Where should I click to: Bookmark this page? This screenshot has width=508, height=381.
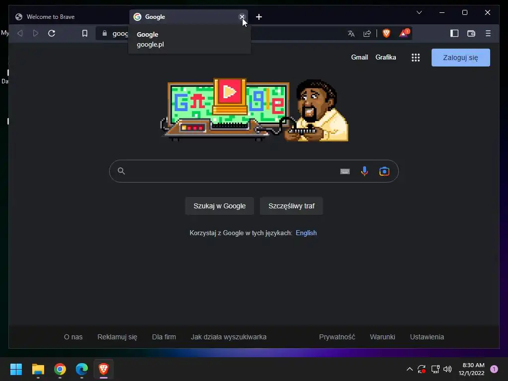tap(84, 33)
